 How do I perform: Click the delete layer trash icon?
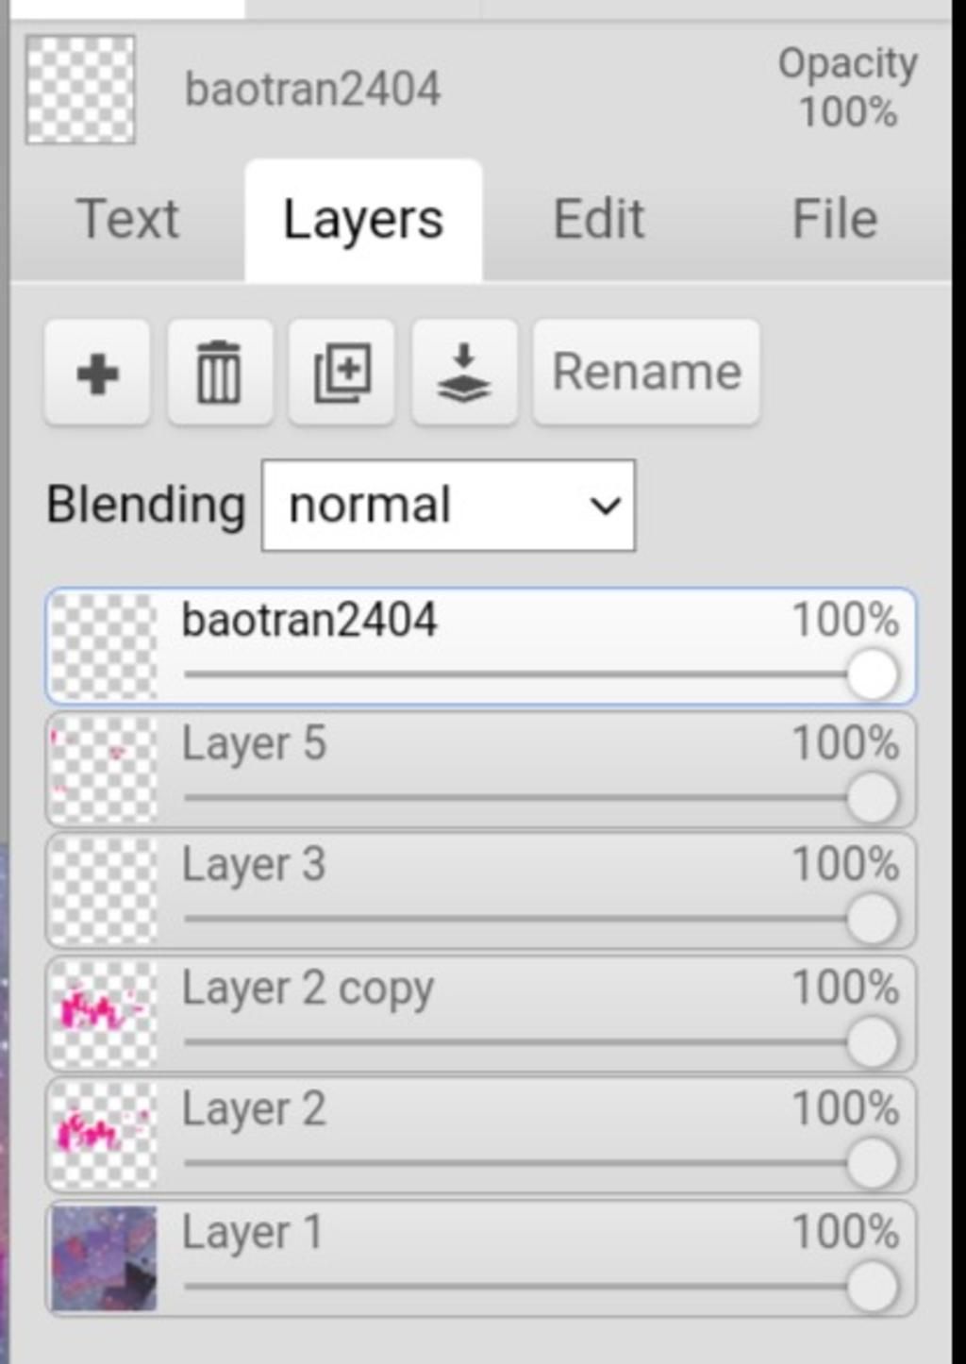click(219, 373)
